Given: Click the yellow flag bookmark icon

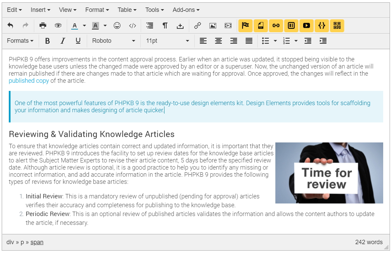Looking at the screenshot, I should click(245, 25).
